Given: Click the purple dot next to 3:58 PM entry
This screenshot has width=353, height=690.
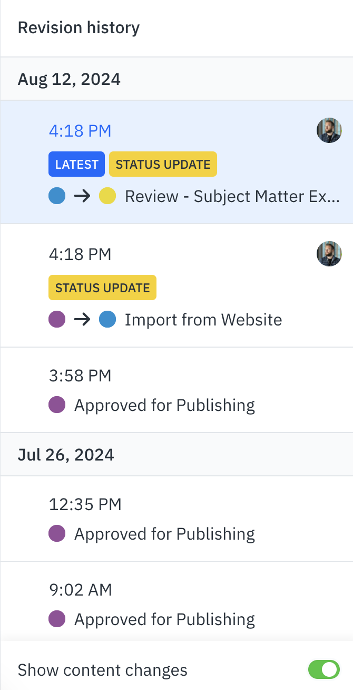Looking at the screenshot, I should pyautogui.click(x=56, y=405).
